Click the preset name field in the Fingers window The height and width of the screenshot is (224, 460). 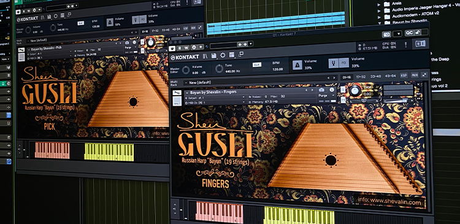pyautogui.click(x=223, y=45)
